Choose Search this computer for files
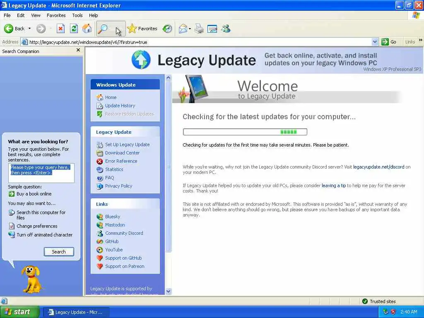The width and height of the screenshot is (424, 318). tap(37, 215)
